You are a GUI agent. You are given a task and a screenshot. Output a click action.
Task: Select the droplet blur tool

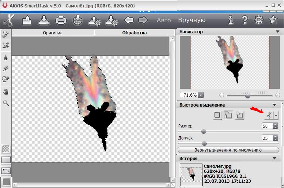(6, 58)
